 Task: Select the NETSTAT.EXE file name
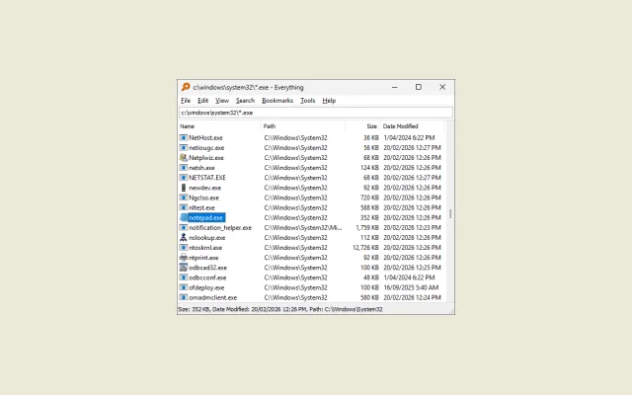[207, 178]
